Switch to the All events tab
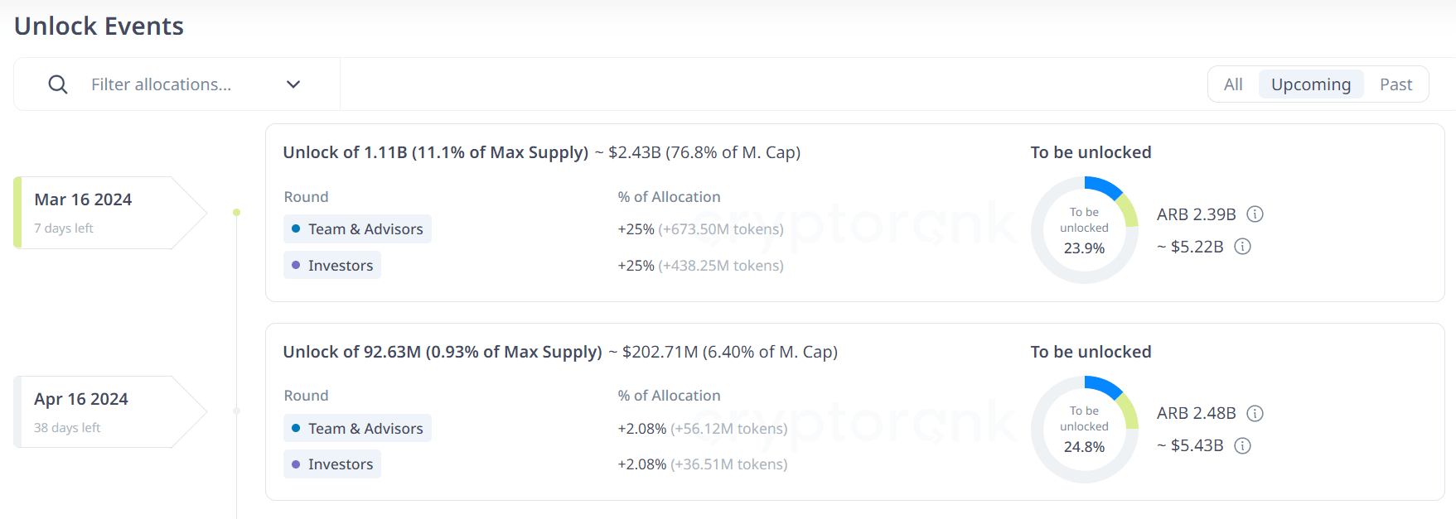The image size is (1456, 519). 1233,84
